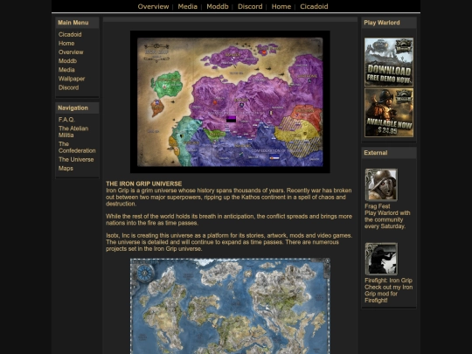The width and height of the screenshot is (472, 354).
Task: Click Discord in the Main Menu sidebar
Action: pos(68,87)
